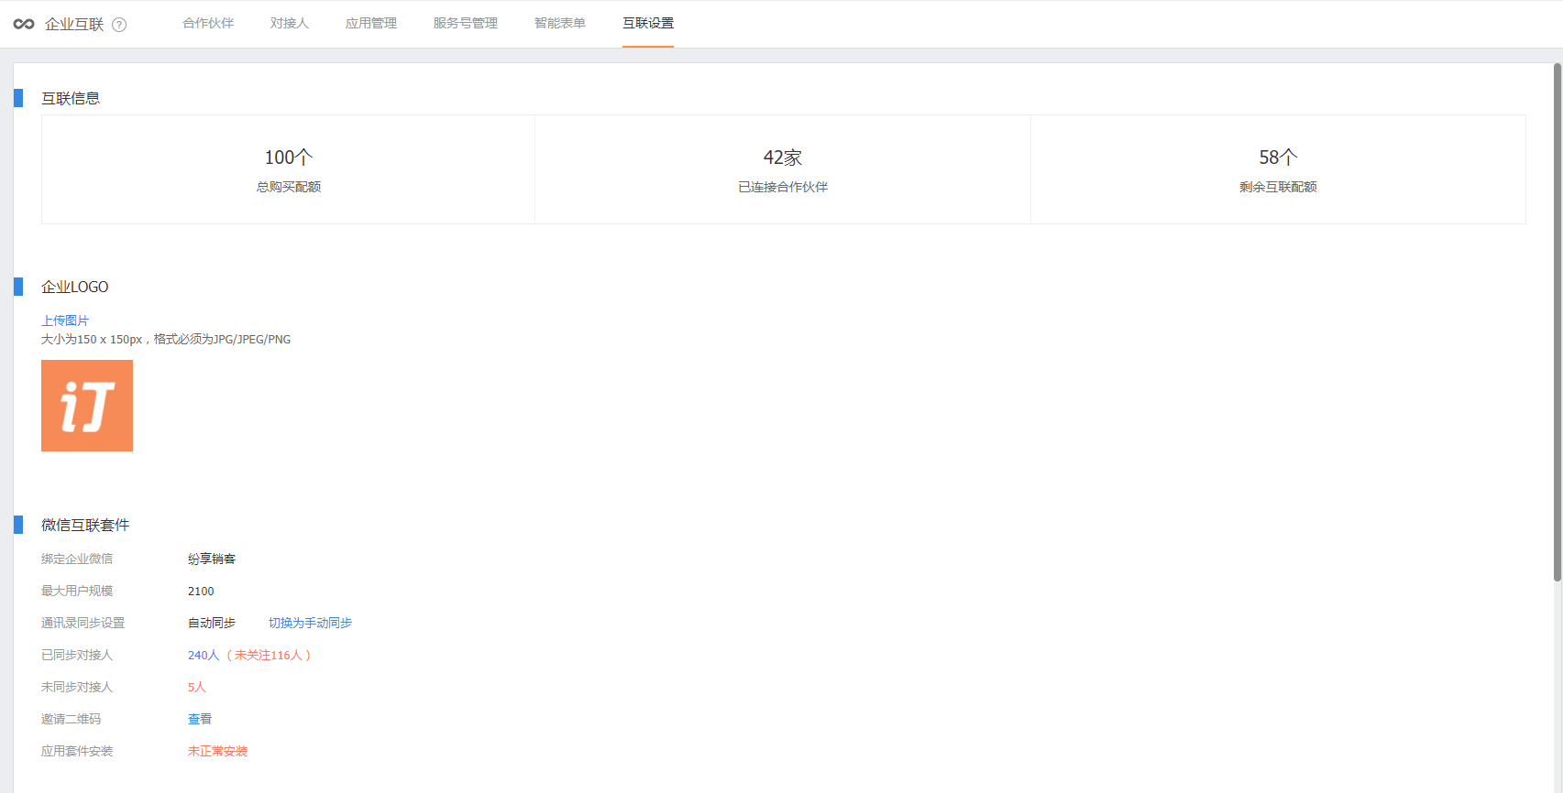Click the 通讯录同步设置 label

coord(83,623)
